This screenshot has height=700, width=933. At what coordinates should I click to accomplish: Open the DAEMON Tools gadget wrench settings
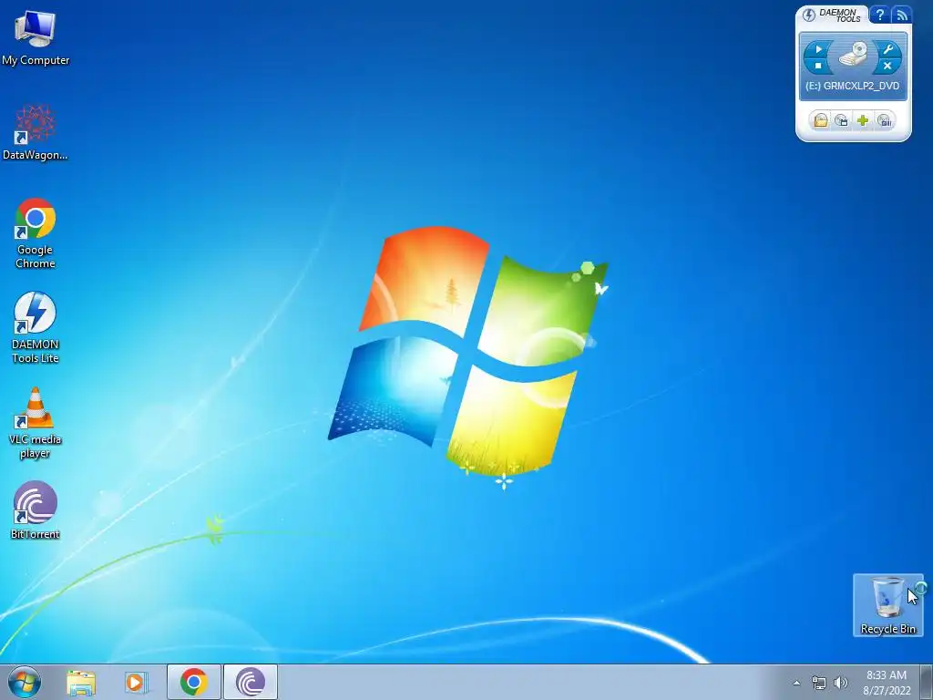(887, 49)
